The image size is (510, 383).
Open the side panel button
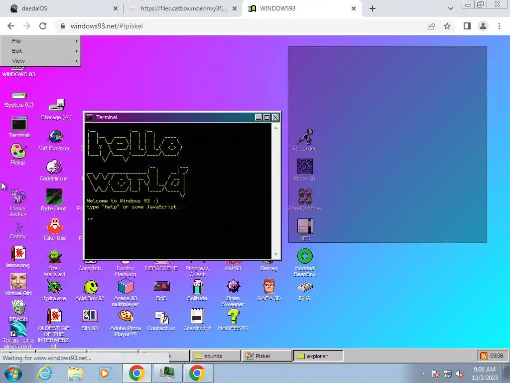(x=467, y=26)
